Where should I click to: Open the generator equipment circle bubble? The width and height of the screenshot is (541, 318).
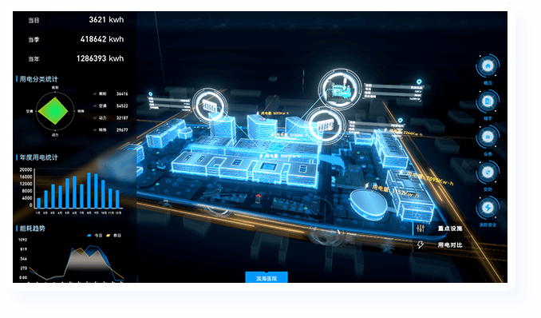[x=340, y=89]
